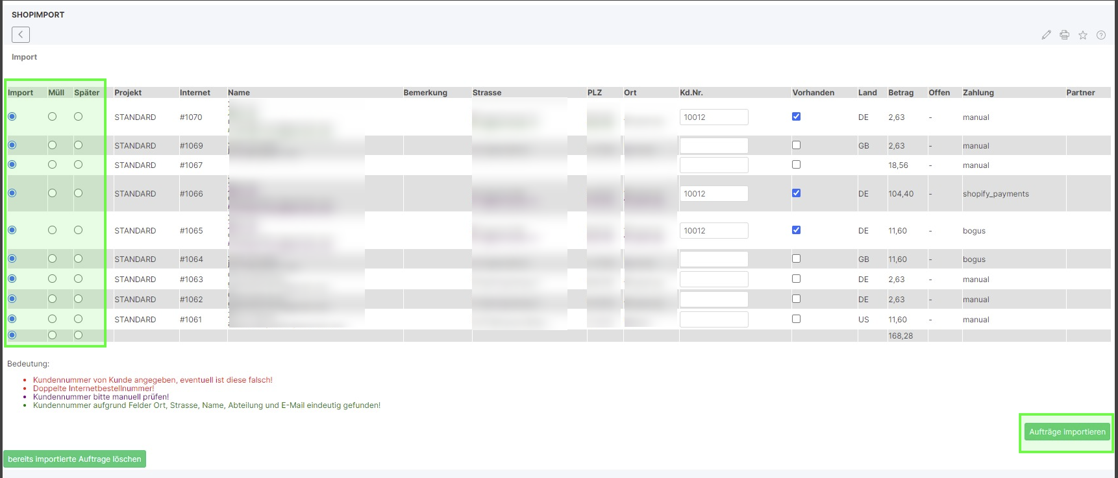This screenshot has height=478, width=1118.
Task: Click Kd.Nr. field for order #1070
Action: [x=714, y=117]
